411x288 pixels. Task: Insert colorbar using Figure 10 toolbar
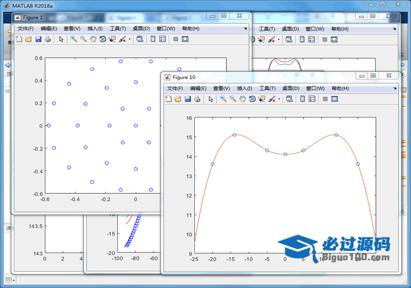coord(302,99)
